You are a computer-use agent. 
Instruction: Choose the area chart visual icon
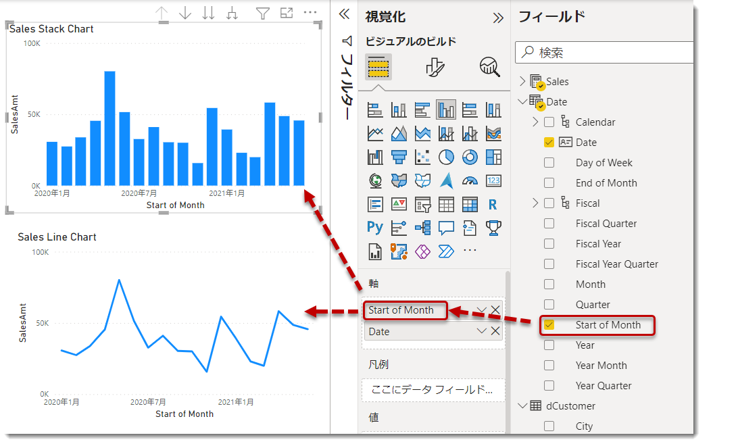399,134
